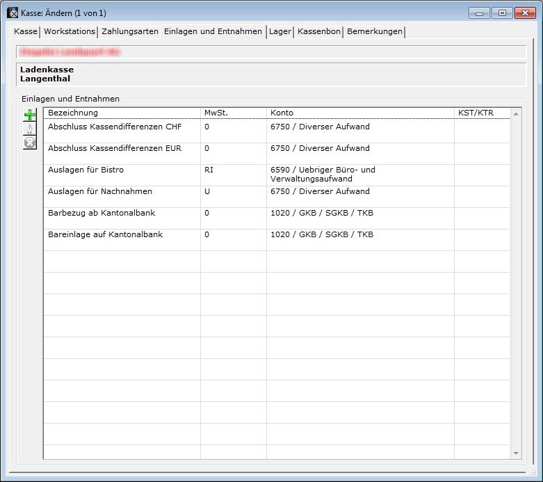Maximize the Kasse window
The height and width of the screenshot is (482, 543).
502,13
